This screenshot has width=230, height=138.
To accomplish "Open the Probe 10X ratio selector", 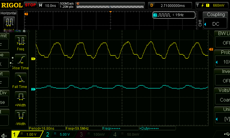I will click(223, 61).
